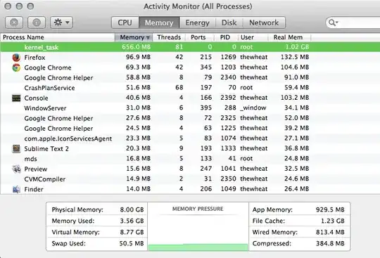
Task: Select the Sublime Text 2 process name
Action: (x=46, y=148)
